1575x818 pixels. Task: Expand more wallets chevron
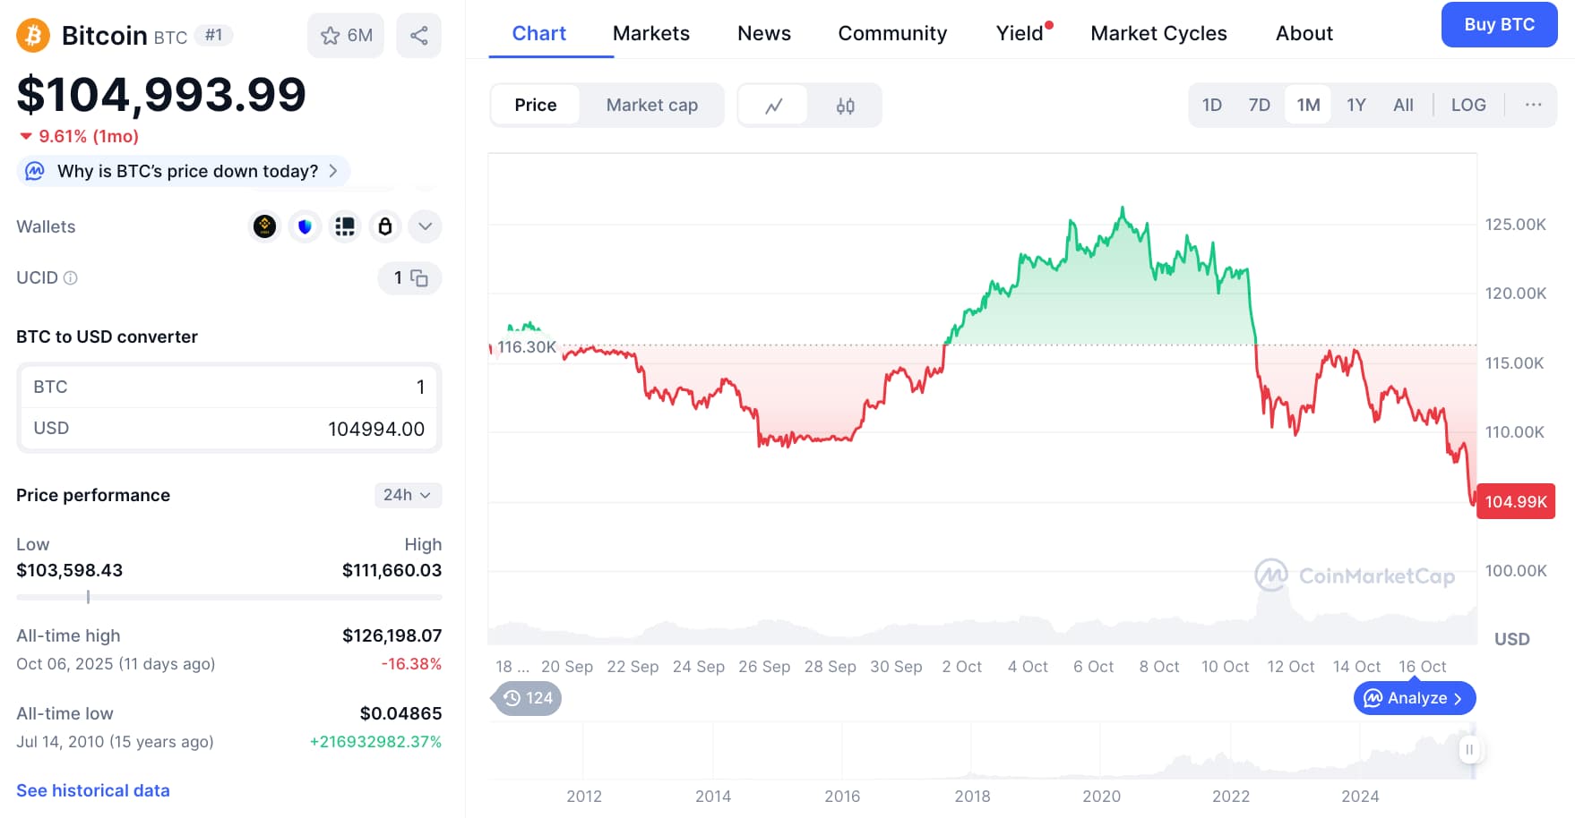pyautogui.click(x=426, y=226)
